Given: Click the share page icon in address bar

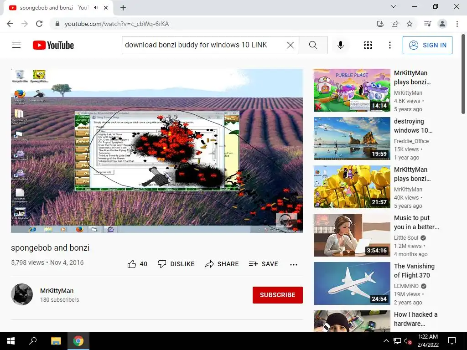Looking at the screenshot, I should [395, 24].
